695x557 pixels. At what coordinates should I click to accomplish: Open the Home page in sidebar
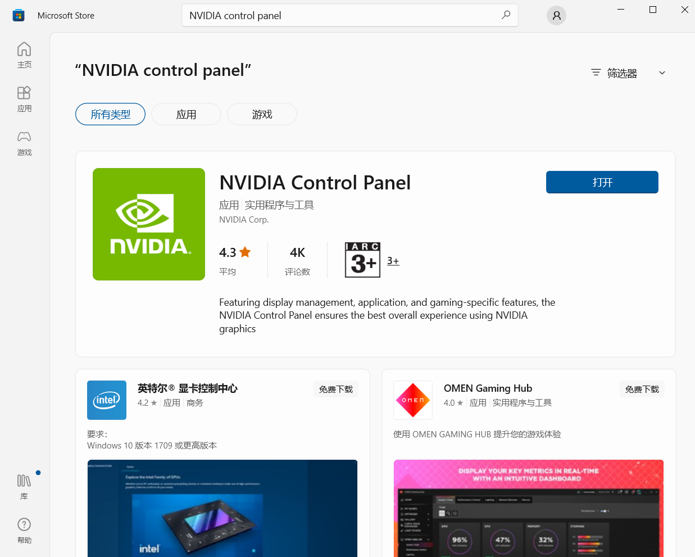(24, 55)
